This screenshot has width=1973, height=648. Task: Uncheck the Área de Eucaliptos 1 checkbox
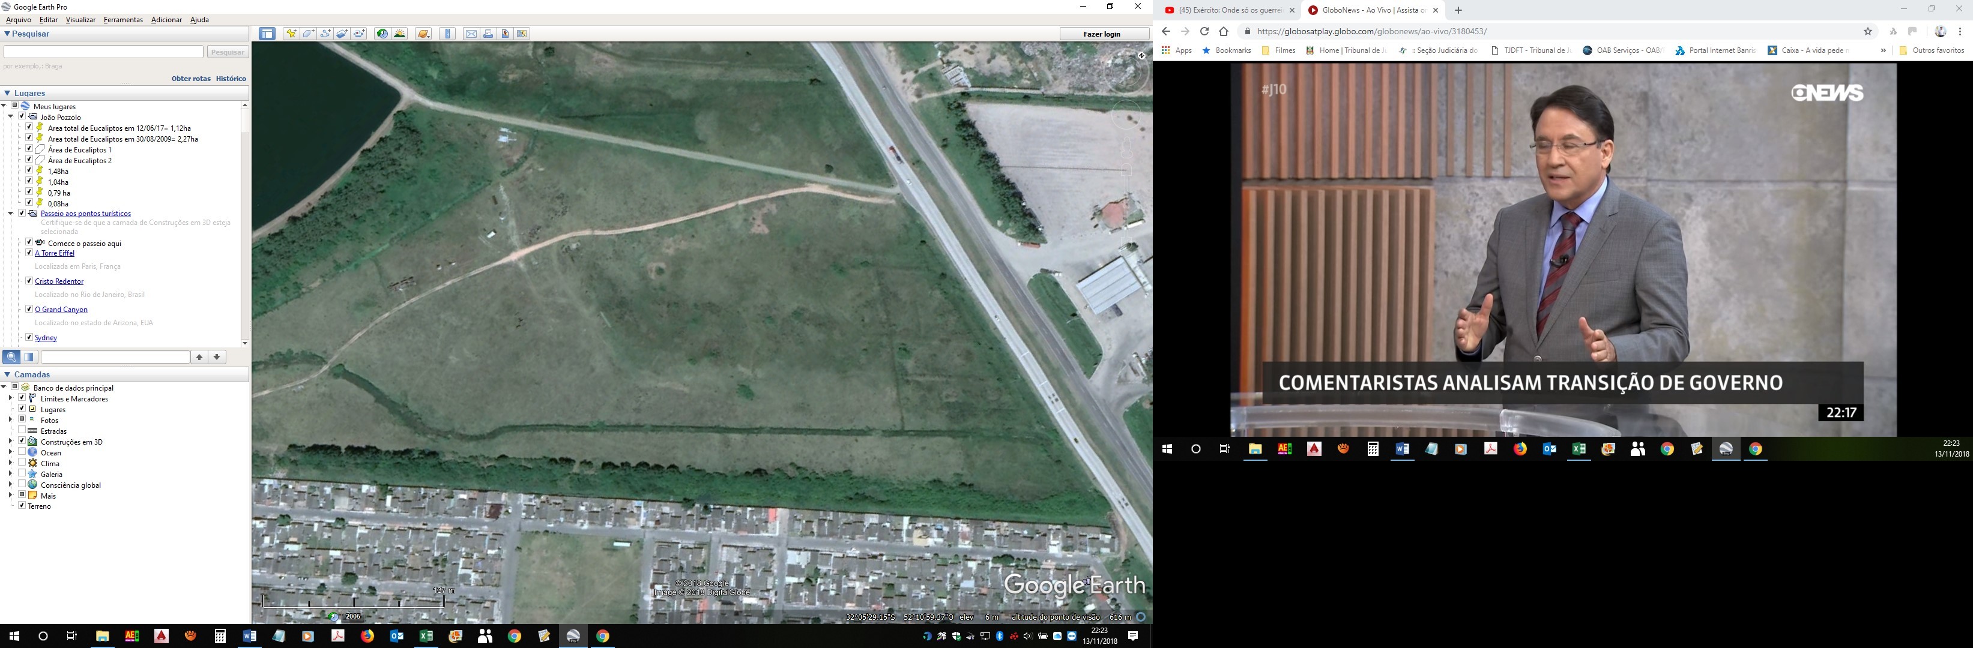point(29,149)
